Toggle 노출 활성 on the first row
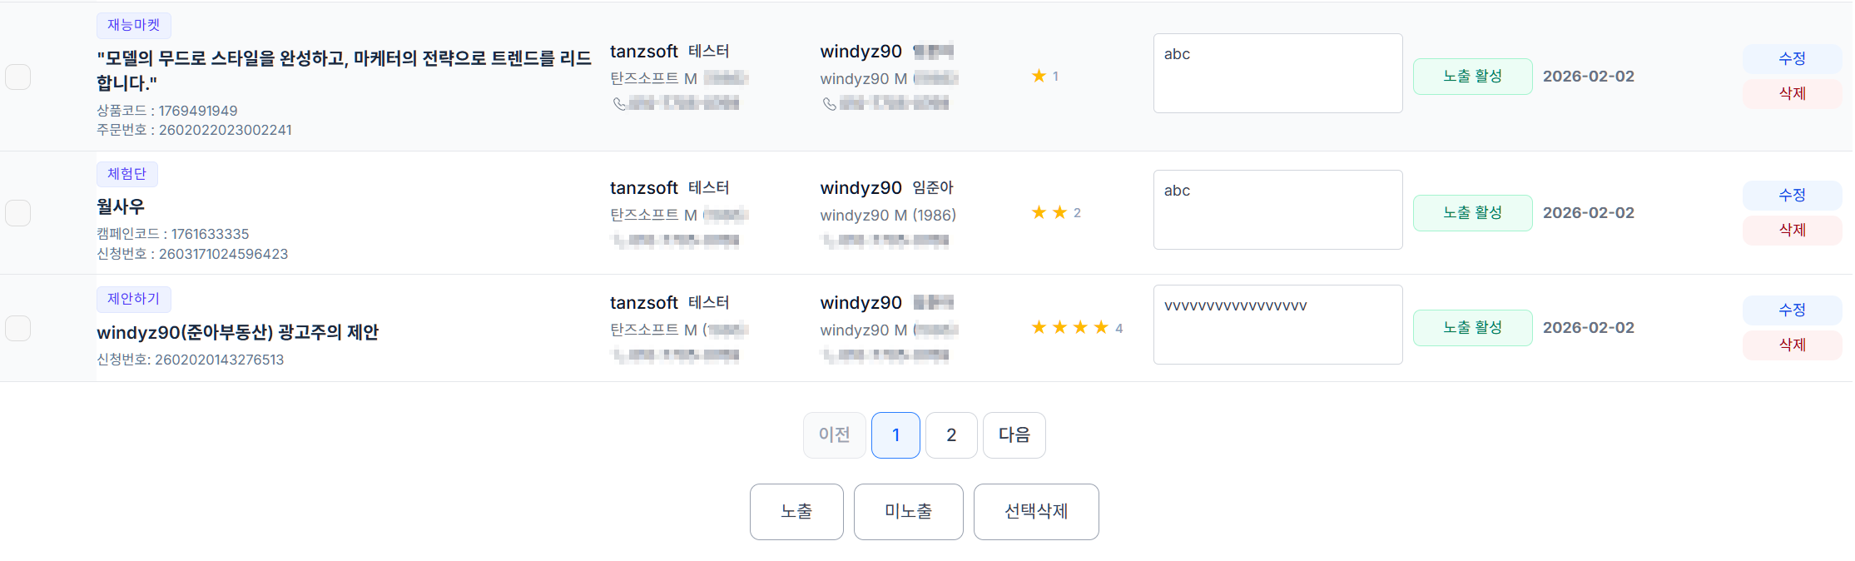The height and width of the screenshot is (561, 1855). (1472, 76)
